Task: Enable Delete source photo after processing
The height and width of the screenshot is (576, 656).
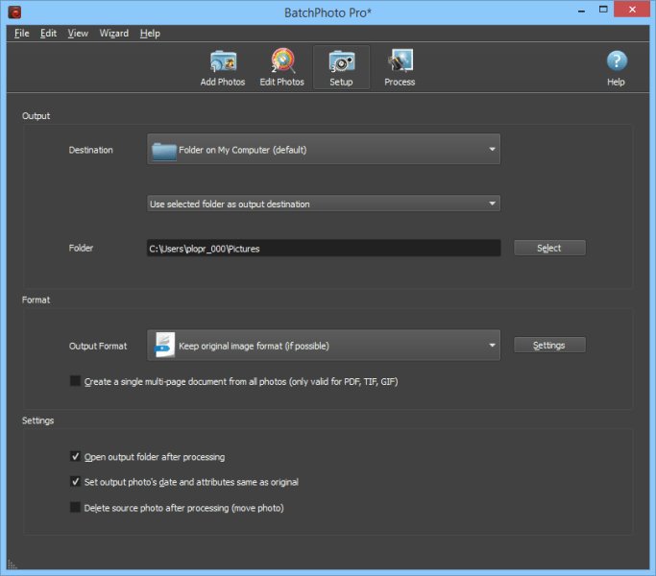Action: [x=75, y=508]
